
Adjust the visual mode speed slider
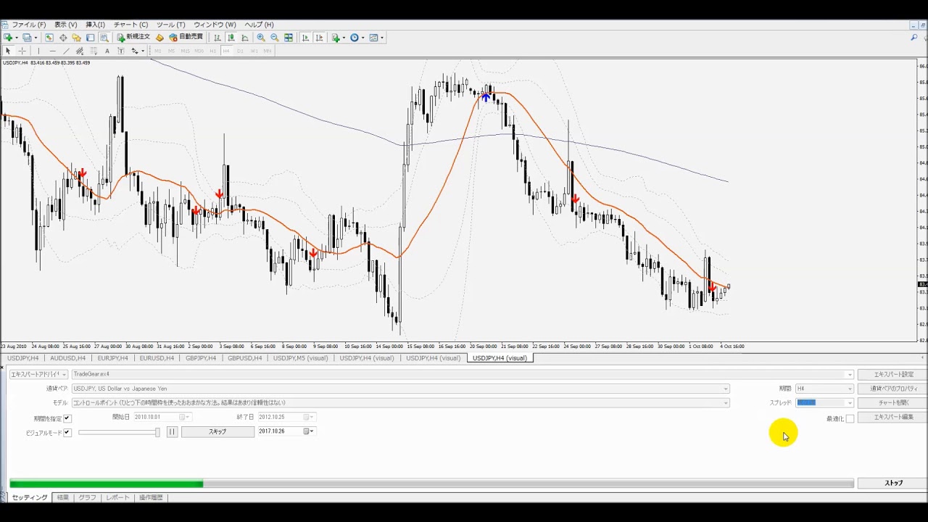[x=157, y=433]
